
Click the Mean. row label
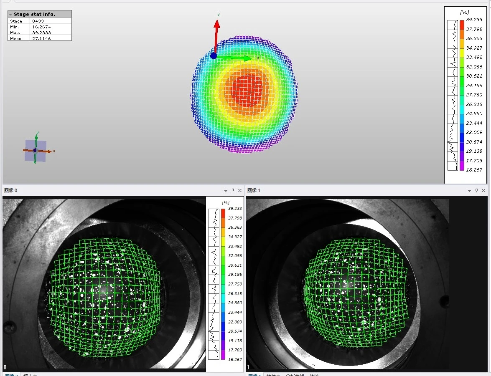[x=16, y=38]
